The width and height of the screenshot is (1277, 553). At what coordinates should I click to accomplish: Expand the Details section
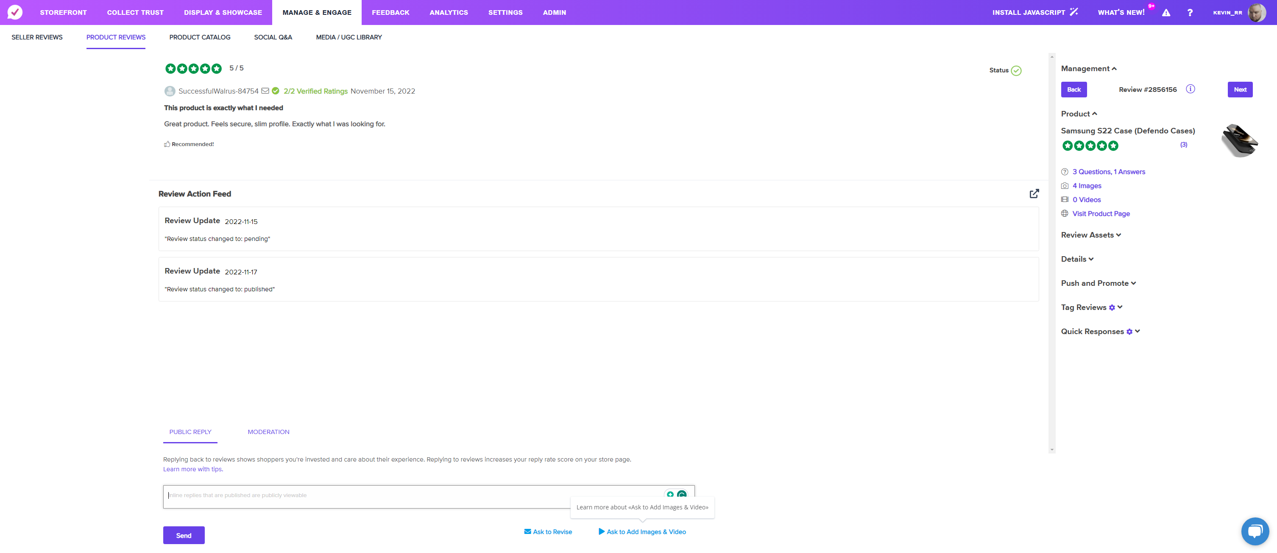click(x=1077, y=259)
